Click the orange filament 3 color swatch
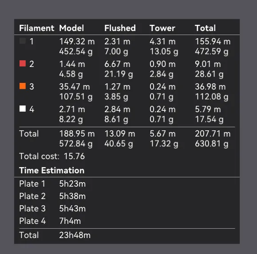 click(23, 86)
